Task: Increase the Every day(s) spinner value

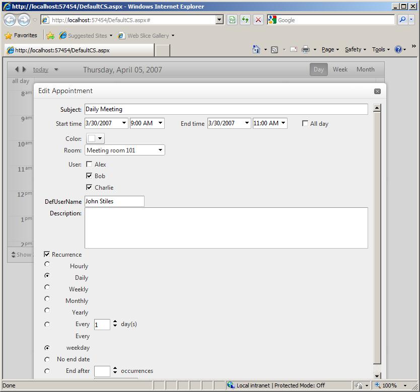Action: (x=115, y=322)
